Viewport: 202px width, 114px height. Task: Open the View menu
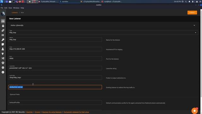tap(10, 8)
